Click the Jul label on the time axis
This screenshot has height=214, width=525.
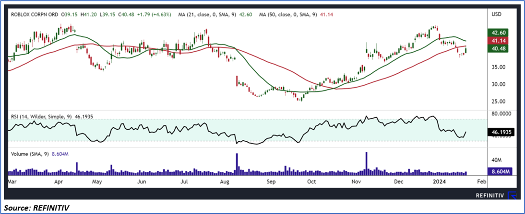click(184, 181)
